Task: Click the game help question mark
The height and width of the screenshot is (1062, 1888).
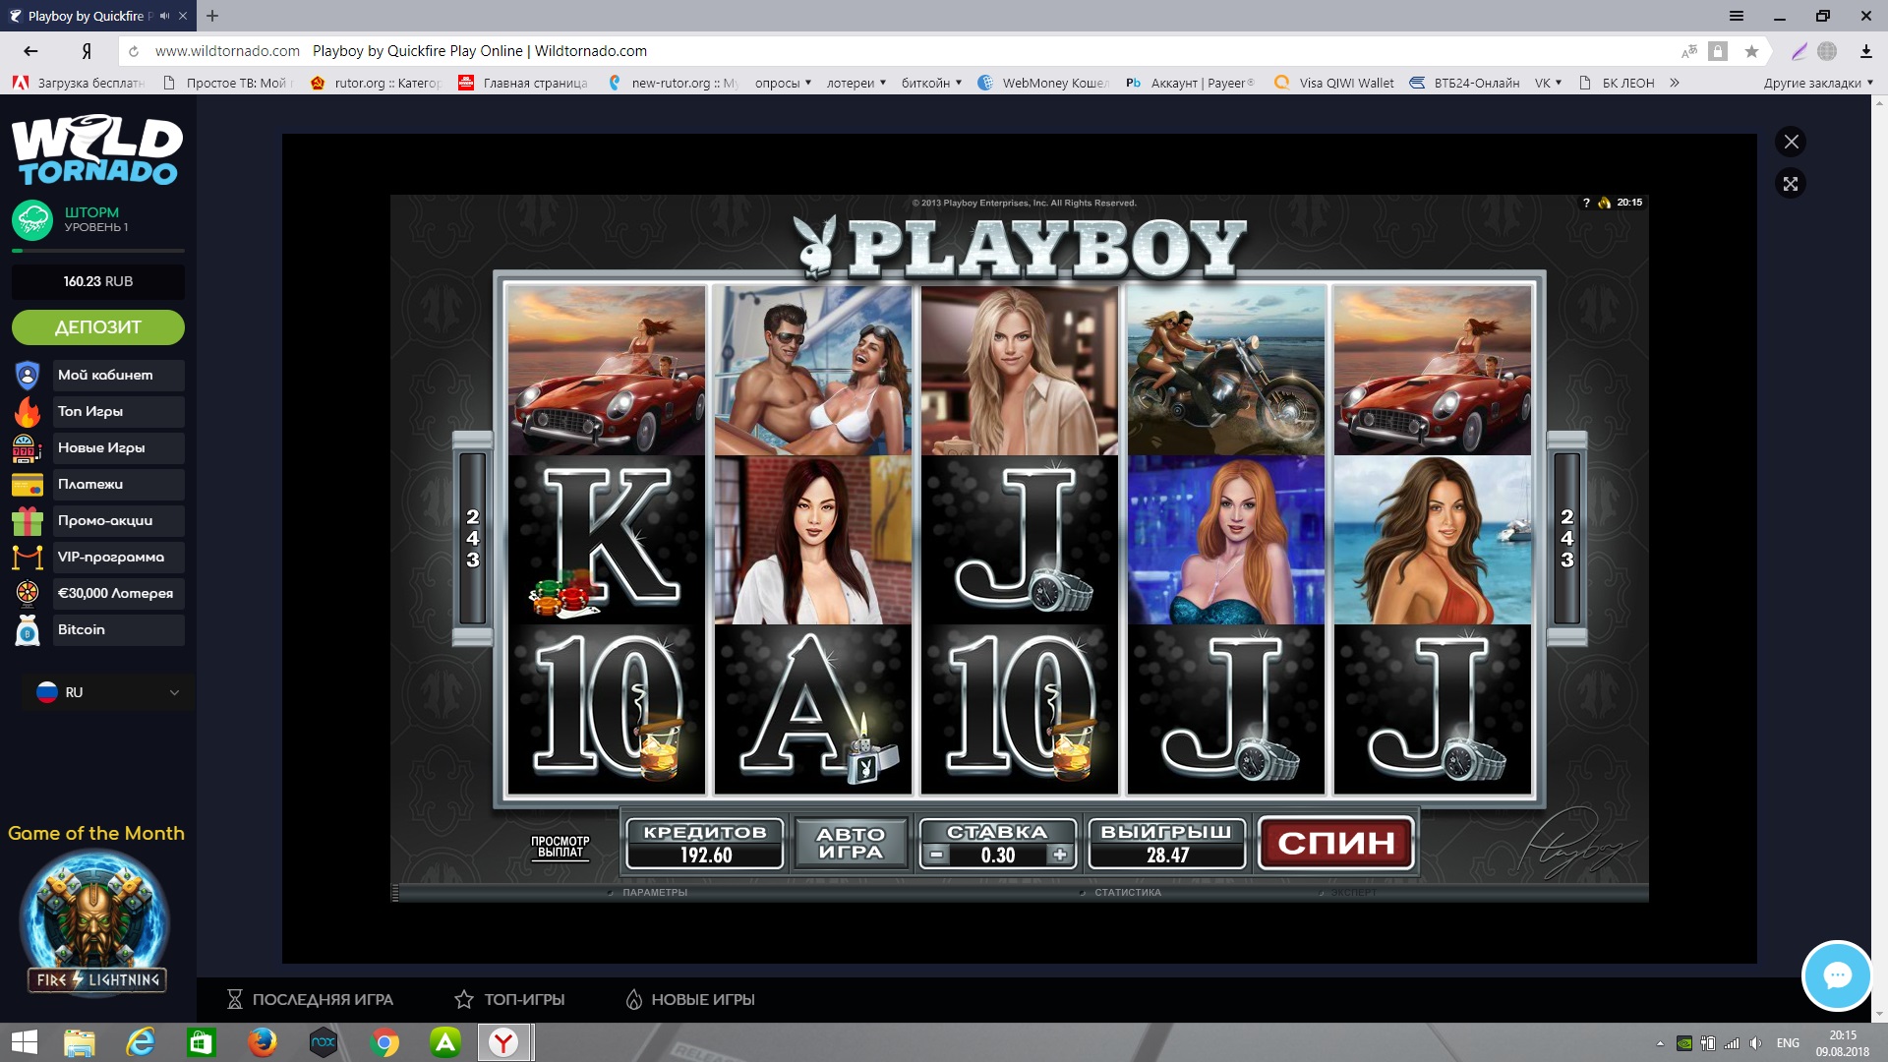Action: pos(1586,203)
